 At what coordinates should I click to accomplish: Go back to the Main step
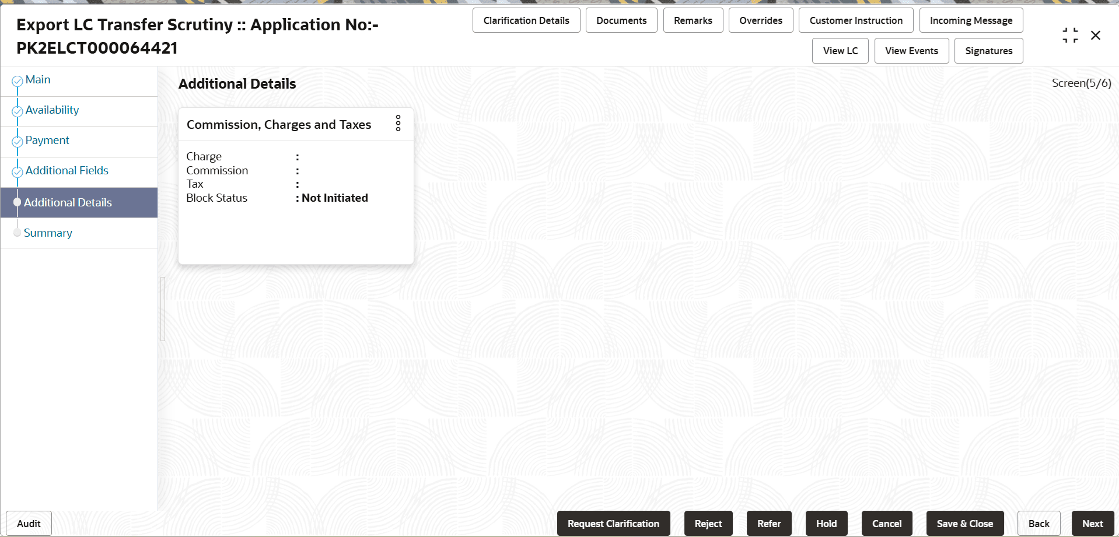pyautogui.click(x=37, y=79)
